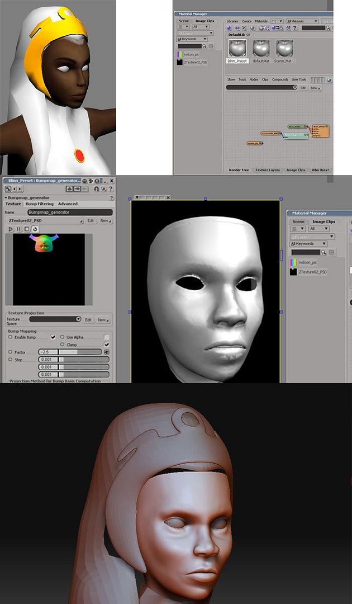
Task: Select the defaultMat material sphere
Action: (x=260, y=49)
